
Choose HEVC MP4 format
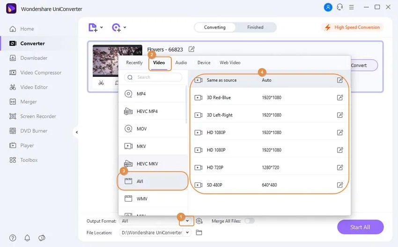[152, 111]
